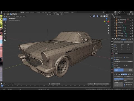Collapse the Collection 2 tree
Image resolution: width=134 pixels, height=101 pixels.
(x=113, y=24)
